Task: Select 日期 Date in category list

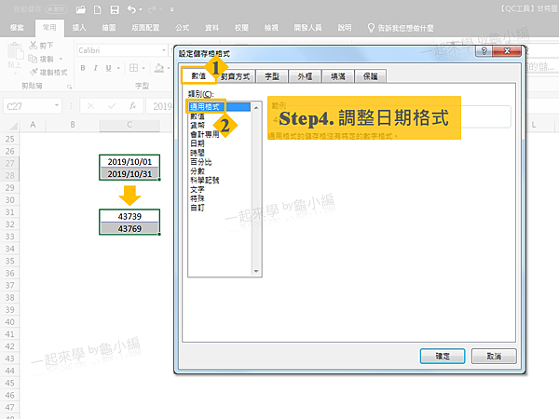Action: coord(198,143)
